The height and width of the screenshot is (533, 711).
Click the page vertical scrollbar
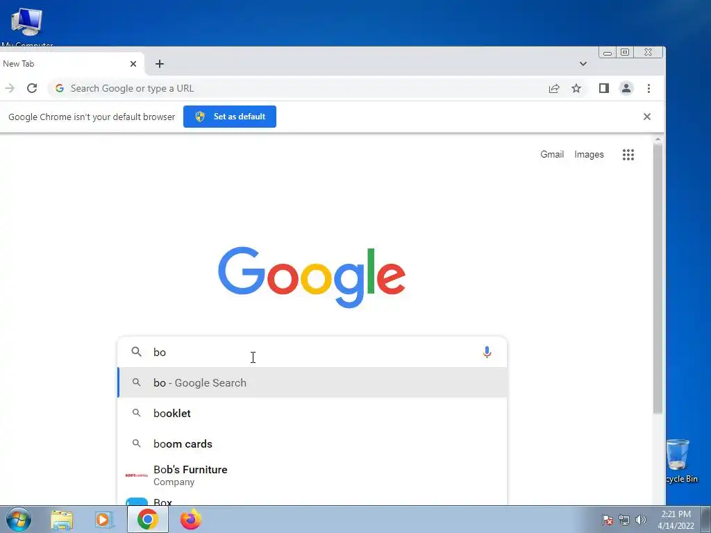pos(658,279)
